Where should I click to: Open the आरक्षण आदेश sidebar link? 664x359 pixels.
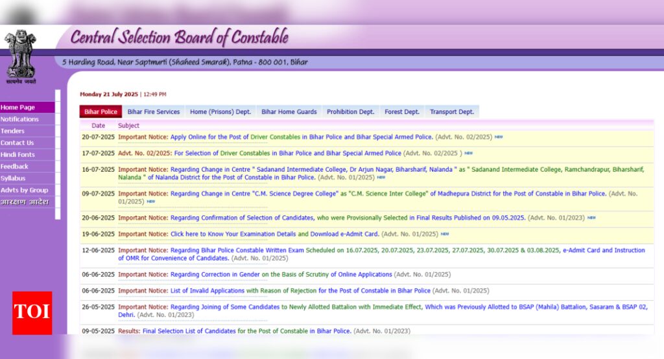27,202
